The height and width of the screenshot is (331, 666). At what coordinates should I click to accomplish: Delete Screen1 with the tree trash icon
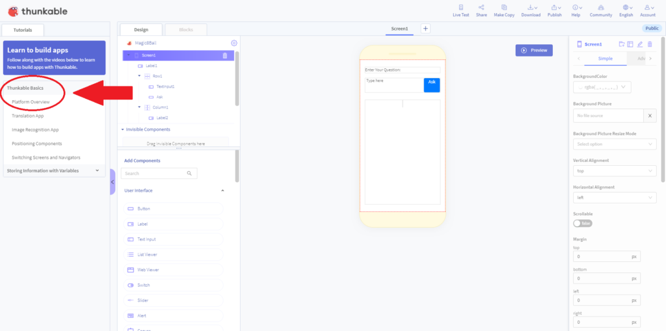[225, 55]
